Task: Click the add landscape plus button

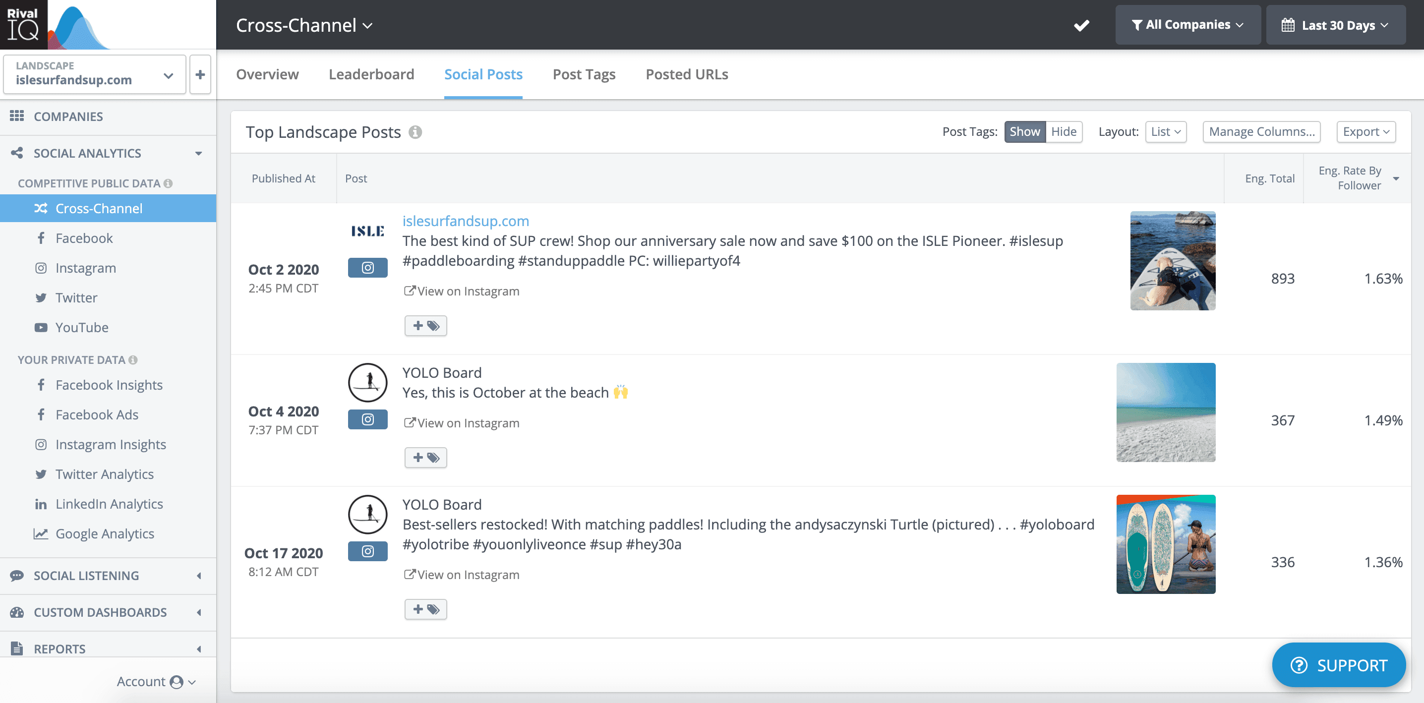Action: coord(200,74)
